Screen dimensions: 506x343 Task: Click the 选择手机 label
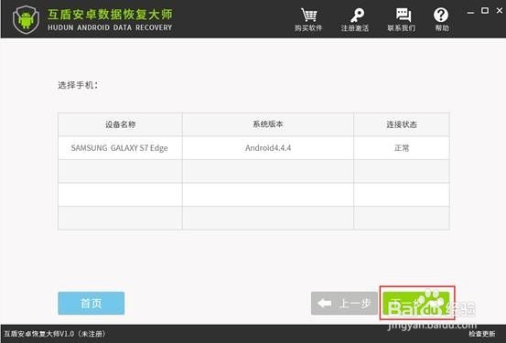click(x=78, y=85)
